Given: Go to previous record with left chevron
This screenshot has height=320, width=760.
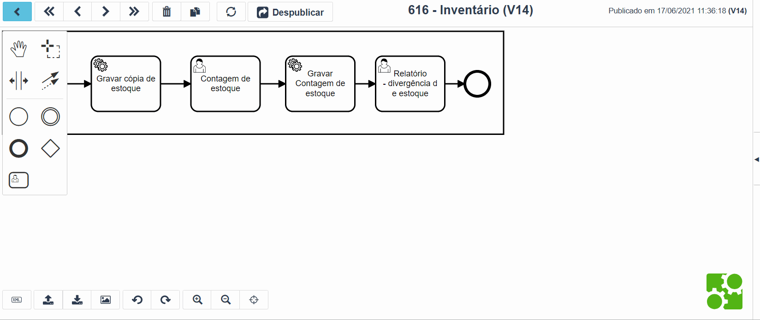Looking at the screenshot, I should click(77, 12).
